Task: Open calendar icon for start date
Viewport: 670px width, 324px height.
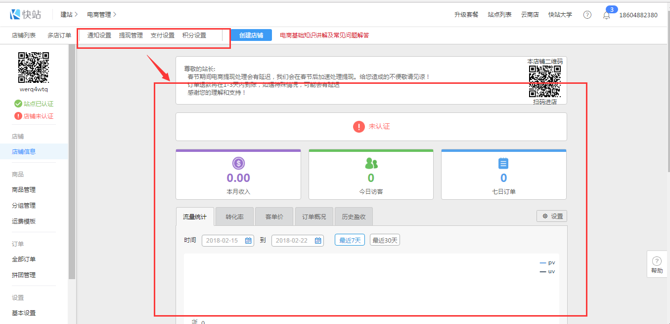Action: 248,241
